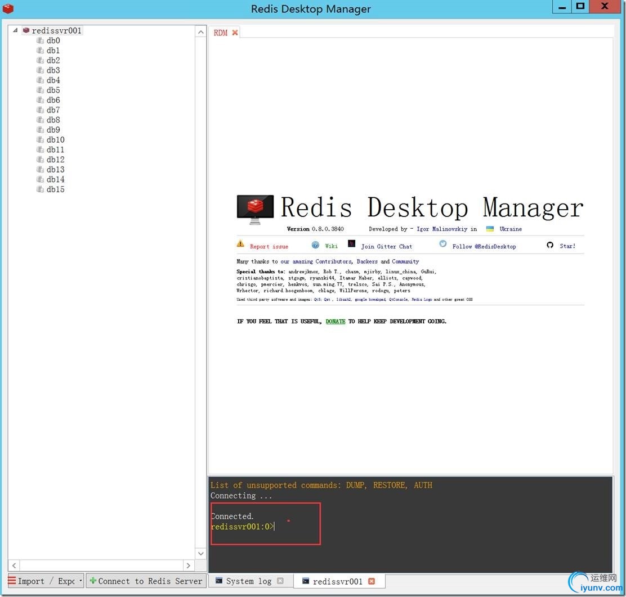
Task: Open the Wiki link
Action: (332, 246)
